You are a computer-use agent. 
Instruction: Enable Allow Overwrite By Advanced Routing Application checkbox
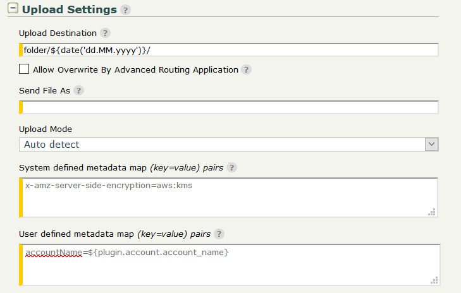[24, 69]
